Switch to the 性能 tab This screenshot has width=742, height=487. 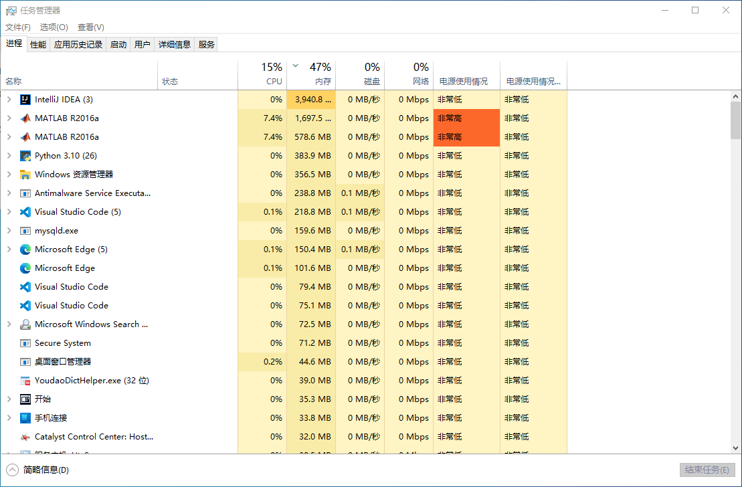pyautogui.click(x=38, y=45)
